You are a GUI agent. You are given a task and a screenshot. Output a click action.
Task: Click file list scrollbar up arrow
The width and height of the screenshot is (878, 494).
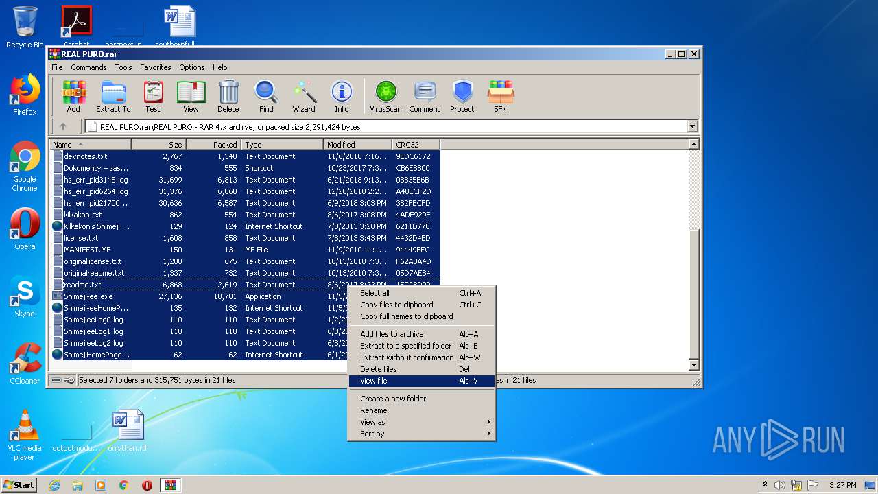[x=693, y=144]
